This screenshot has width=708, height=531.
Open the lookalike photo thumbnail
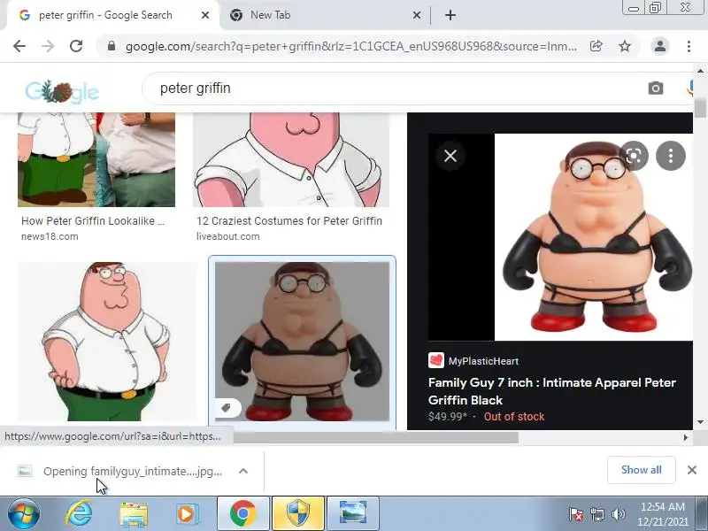pos(96,159)
